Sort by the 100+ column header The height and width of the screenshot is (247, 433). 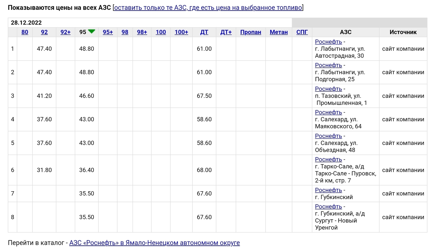click(181, 32)
